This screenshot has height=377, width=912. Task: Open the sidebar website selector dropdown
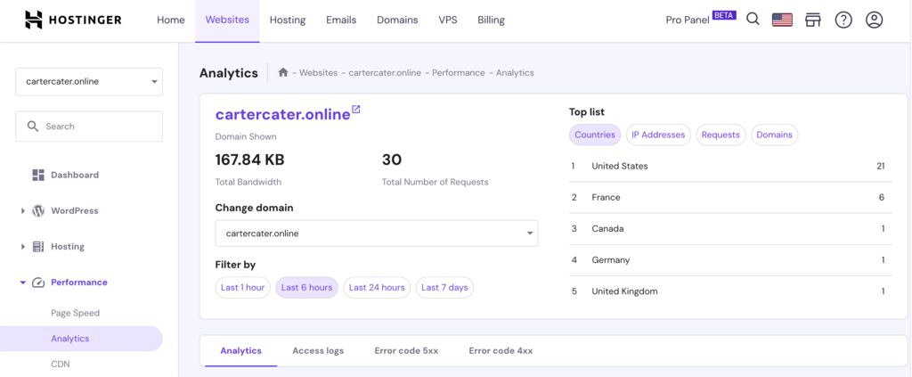click(89, 81)
